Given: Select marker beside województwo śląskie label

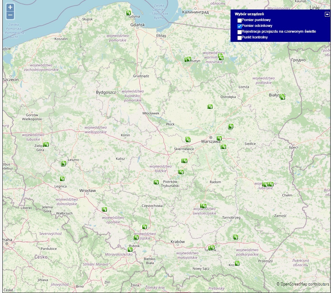Looking at the screenshot, I should click(136, 238).
